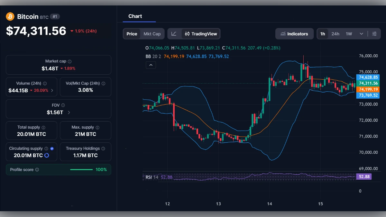
Task: Switch timeframe to 1W
Action: pos(348,33)
